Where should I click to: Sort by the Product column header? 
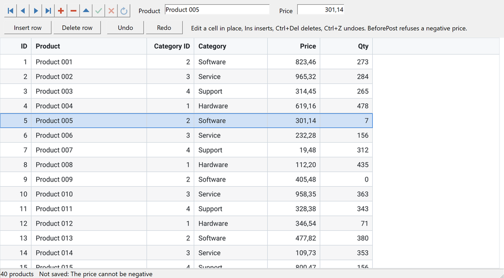[x=89, y=46]
